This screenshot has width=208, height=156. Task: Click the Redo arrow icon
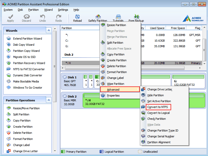tap(58, 17)
